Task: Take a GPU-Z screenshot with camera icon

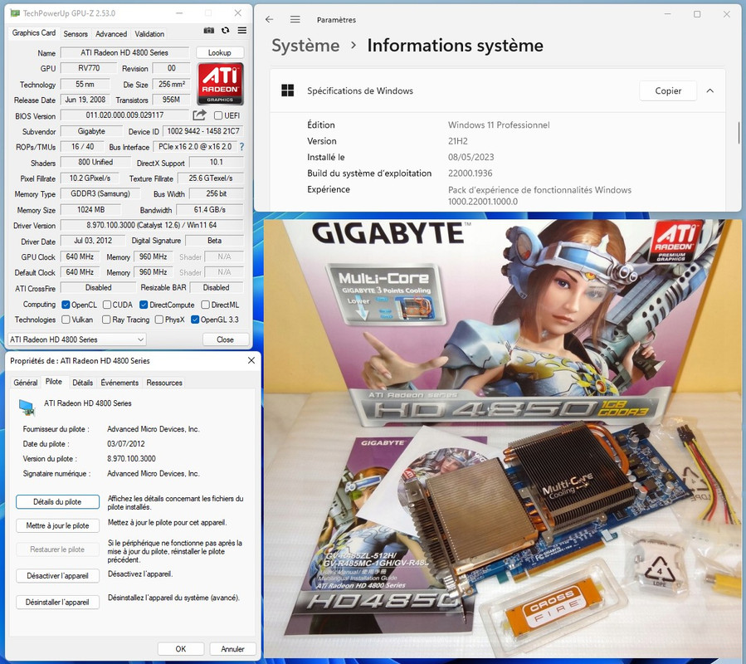Action: (x=209, y=31)
